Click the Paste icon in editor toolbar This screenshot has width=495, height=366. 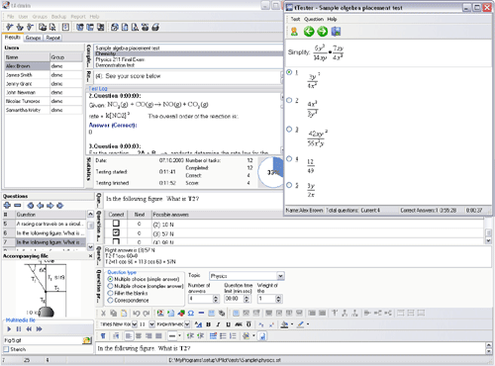pyautogui.click(x=124, y=313)
